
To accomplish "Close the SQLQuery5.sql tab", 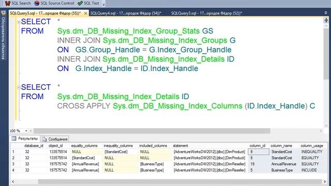I will 85,13.
